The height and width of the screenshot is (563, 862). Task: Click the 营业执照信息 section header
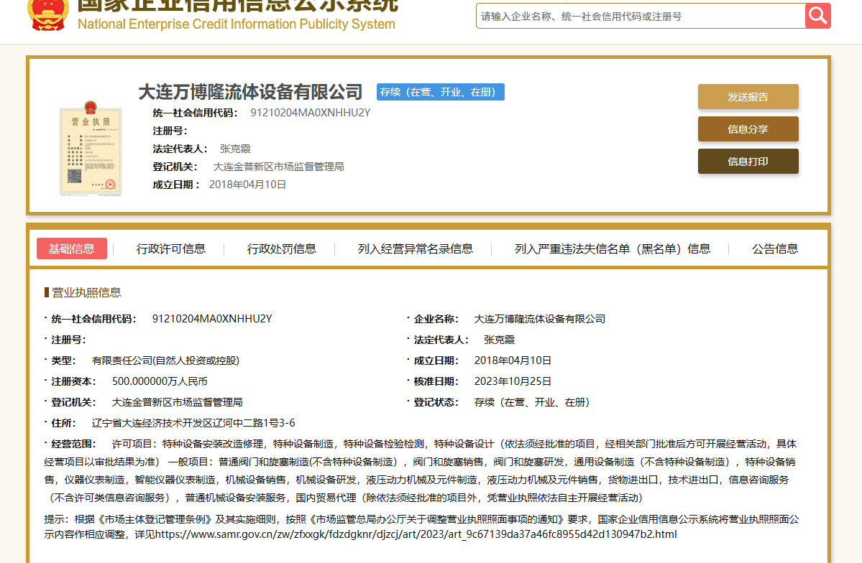[x=86, y=292]
